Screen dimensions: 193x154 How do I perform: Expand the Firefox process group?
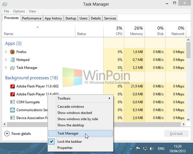click(x=6, y=52)
